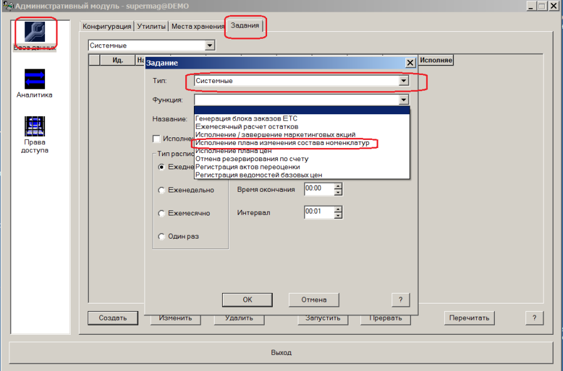The height and width of the screenshot is (371, 563).
Task: Select the Один раз radio button
Action: pyautogui.click(x=161, y=237)
